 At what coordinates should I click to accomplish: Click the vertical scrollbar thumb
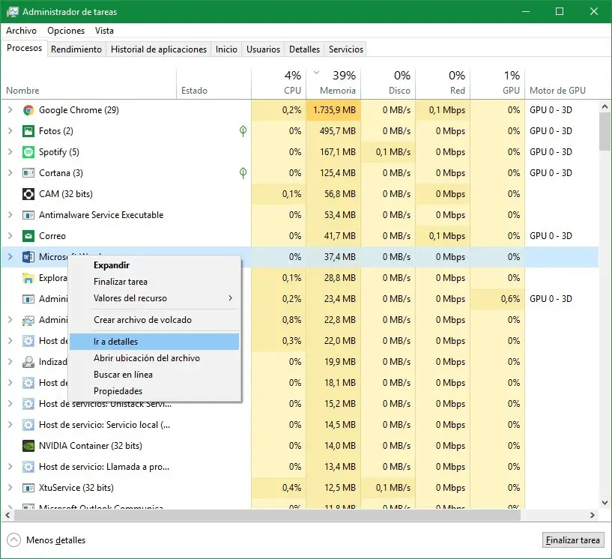[x=605, y=132]
